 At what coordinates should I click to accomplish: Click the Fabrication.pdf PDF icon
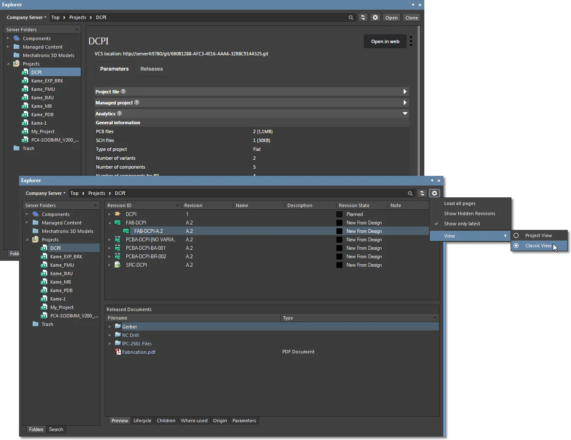pyautogui.click(x=117, y=352)
